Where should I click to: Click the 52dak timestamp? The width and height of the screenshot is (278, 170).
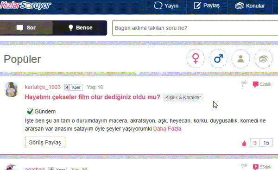(265, 84)
